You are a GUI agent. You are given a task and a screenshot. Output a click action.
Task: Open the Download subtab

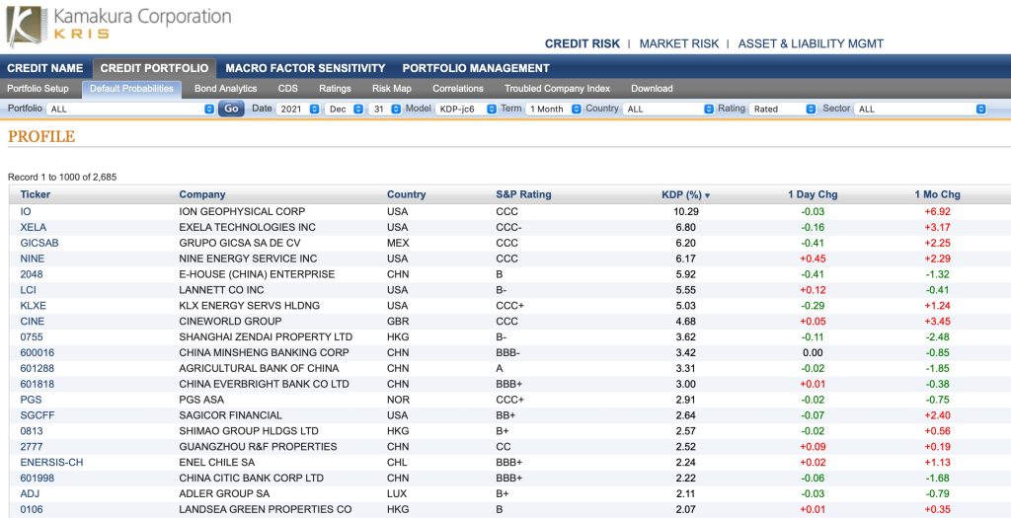pos(652,89)
